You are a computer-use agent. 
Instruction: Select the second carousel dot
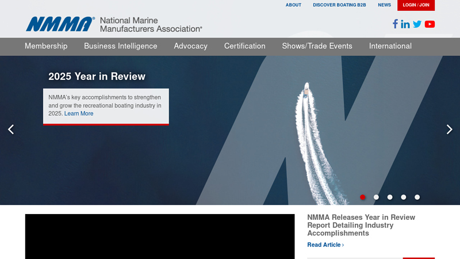[x=376, y=197]
